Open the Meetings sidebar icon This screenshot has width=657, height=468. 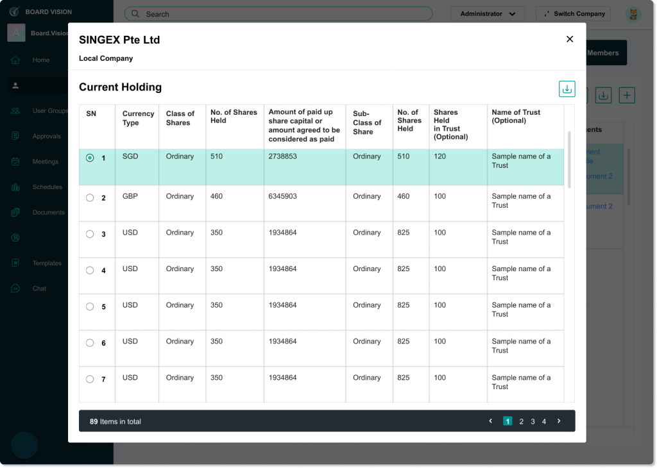16,162
